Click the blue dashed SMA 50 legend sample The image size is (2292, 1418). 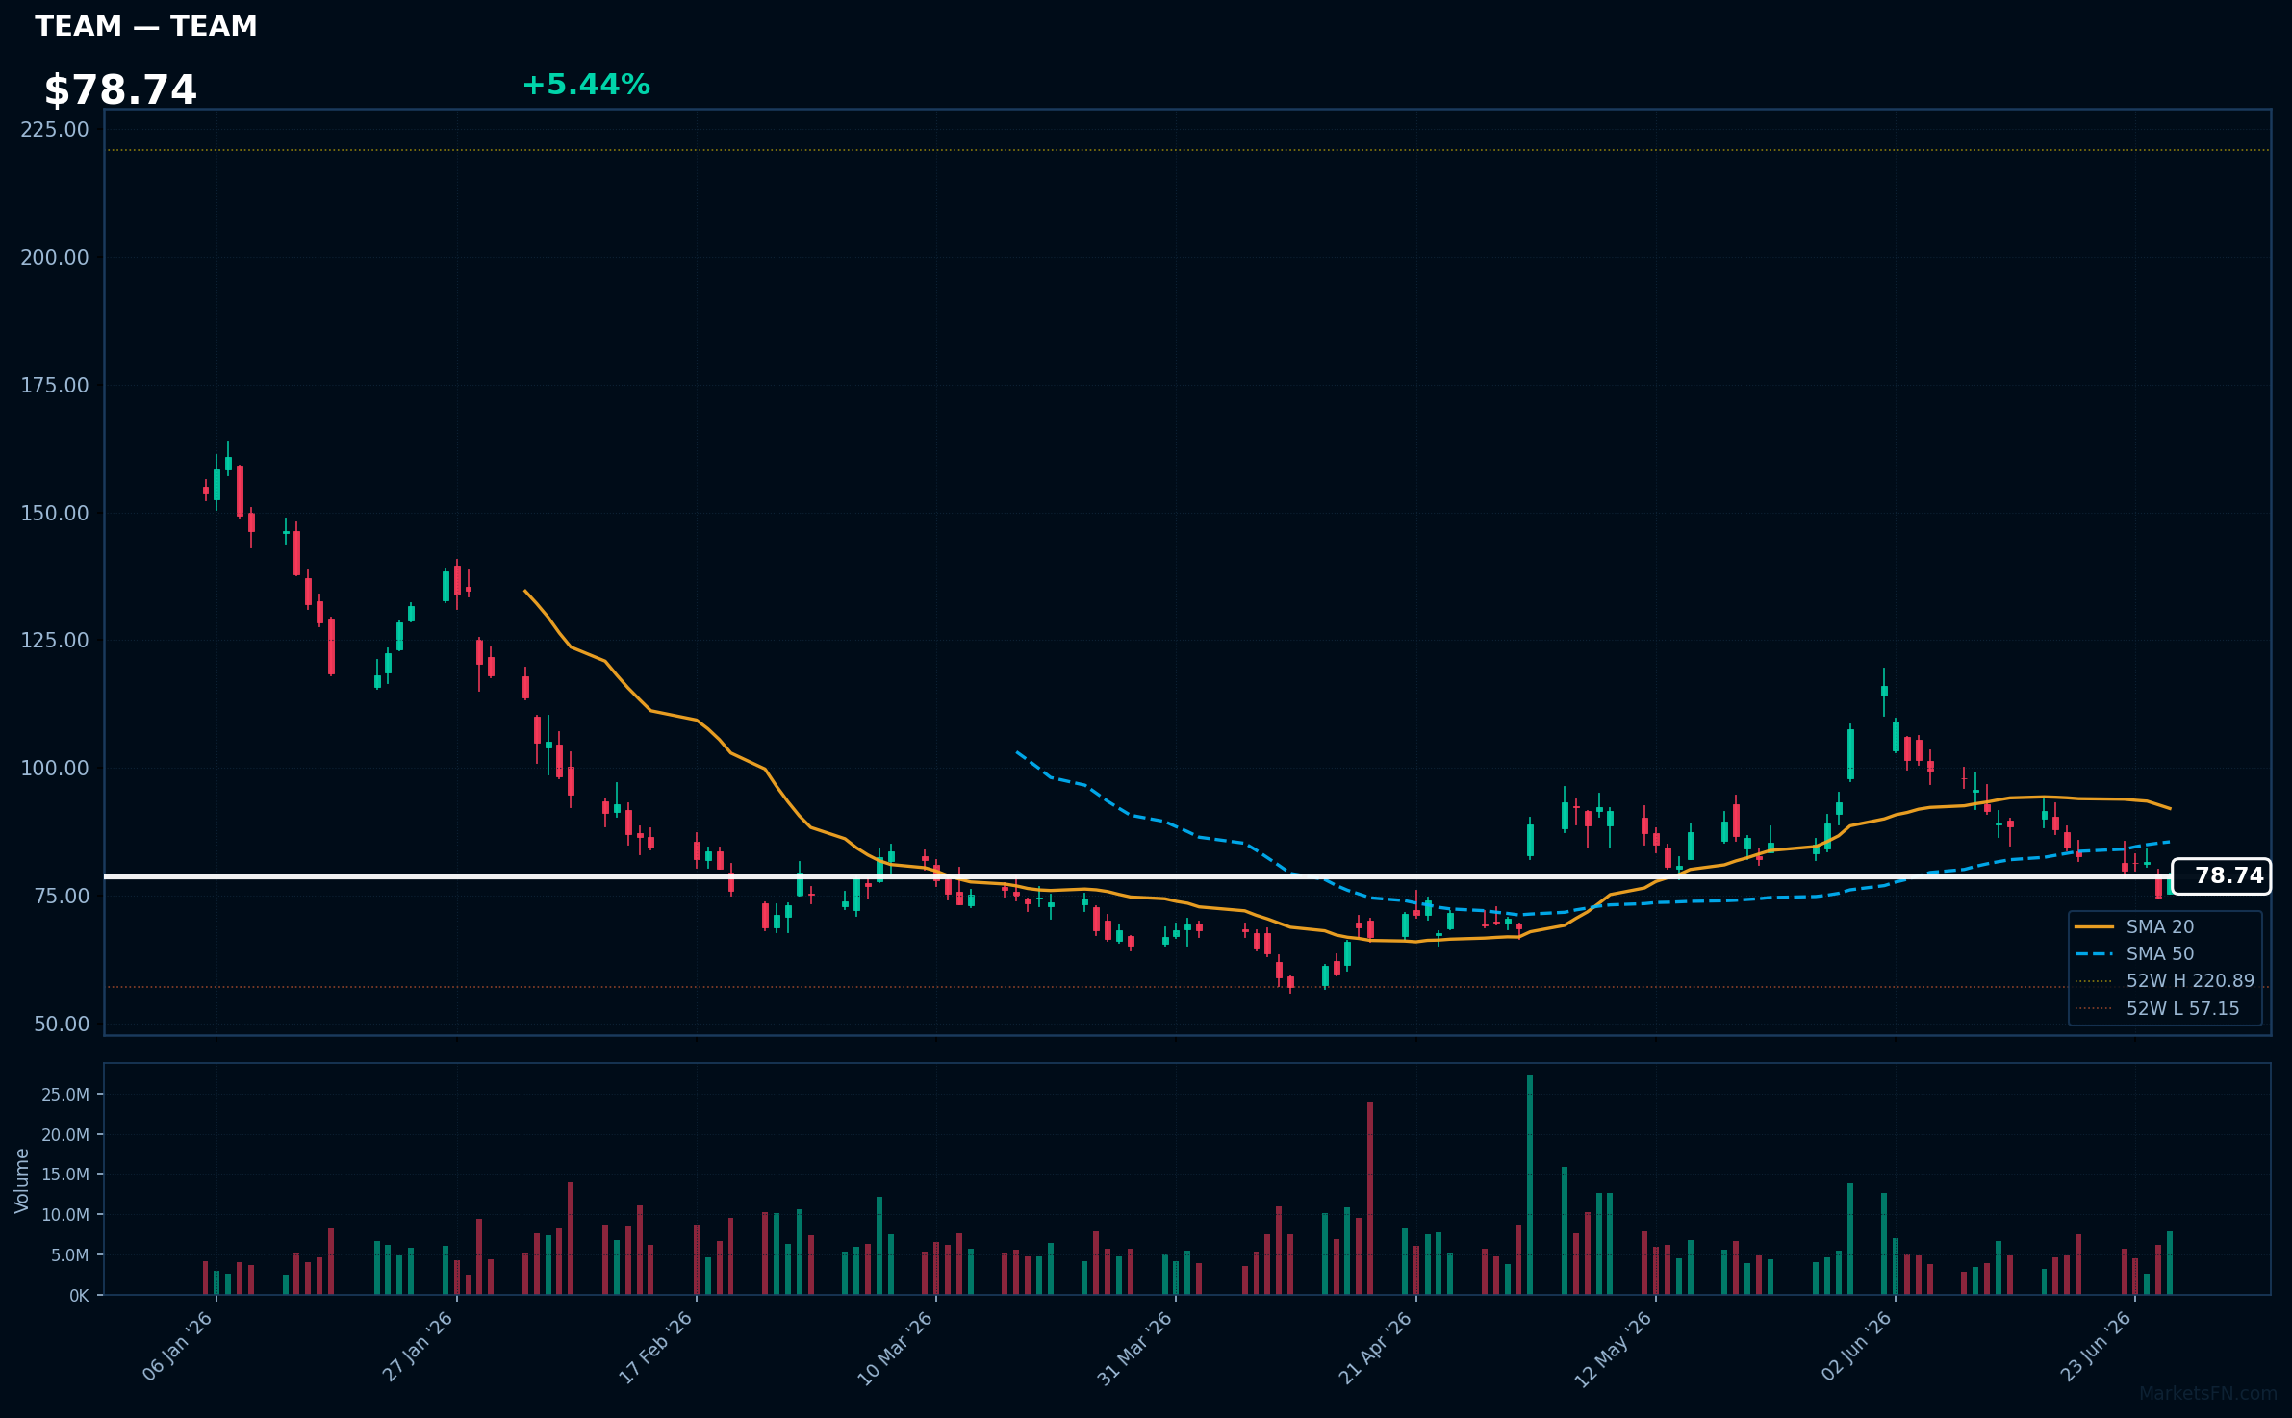2095,954
